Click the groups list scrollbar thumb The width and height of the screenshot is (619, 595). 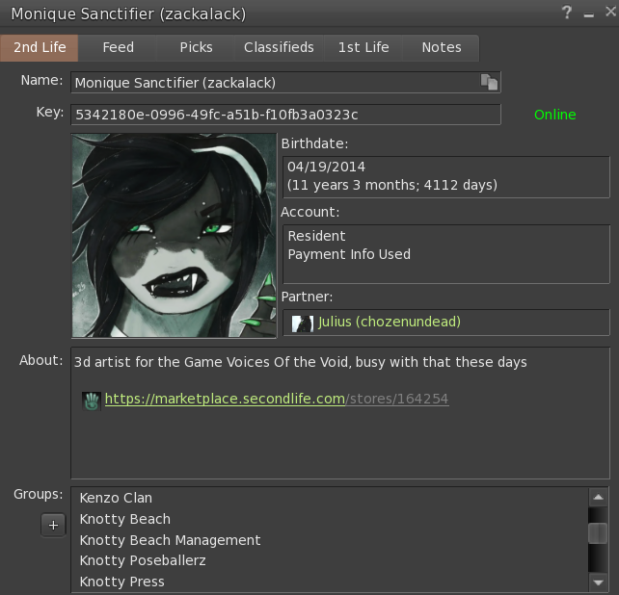click(x=598, y=533)
